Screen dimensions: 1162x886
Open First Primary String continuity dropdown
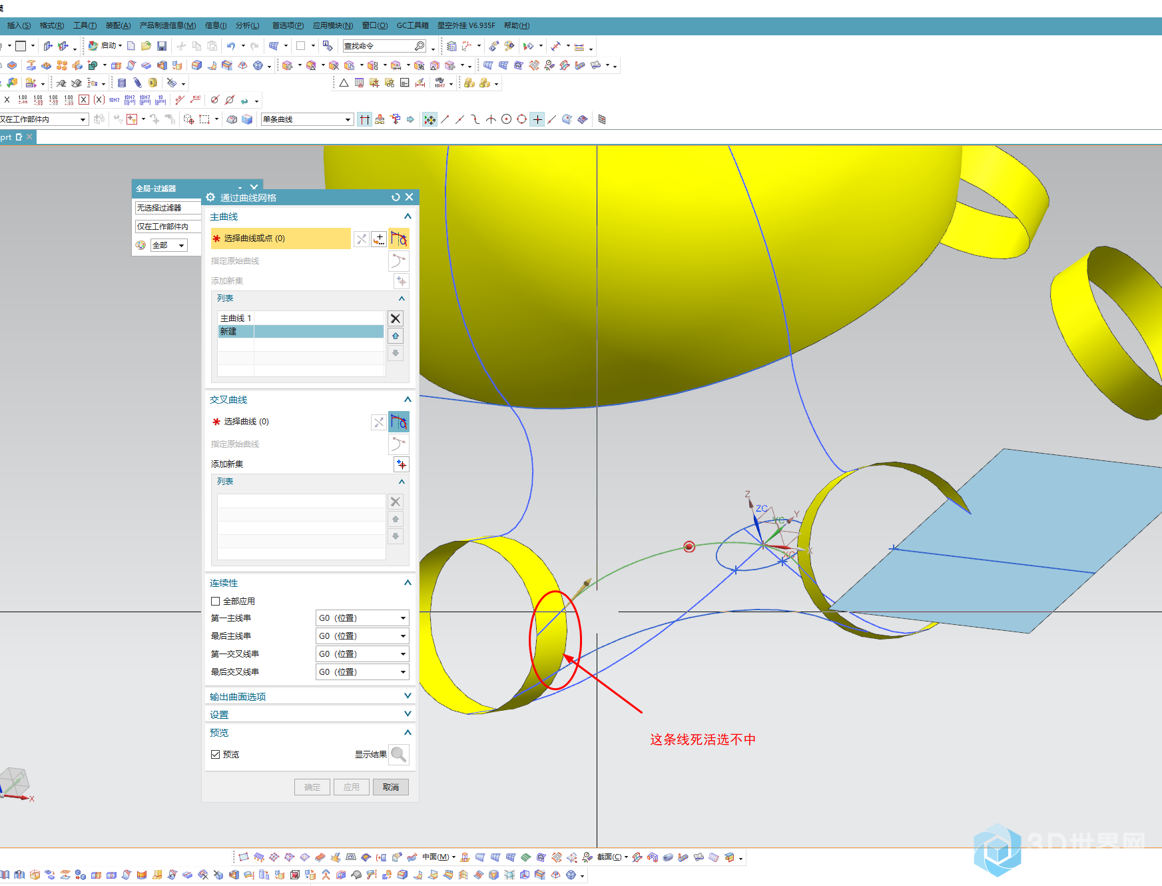coord(362,618)
